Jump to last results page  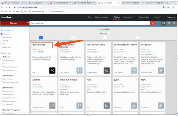pyautogui.click(x=137, y=38)
